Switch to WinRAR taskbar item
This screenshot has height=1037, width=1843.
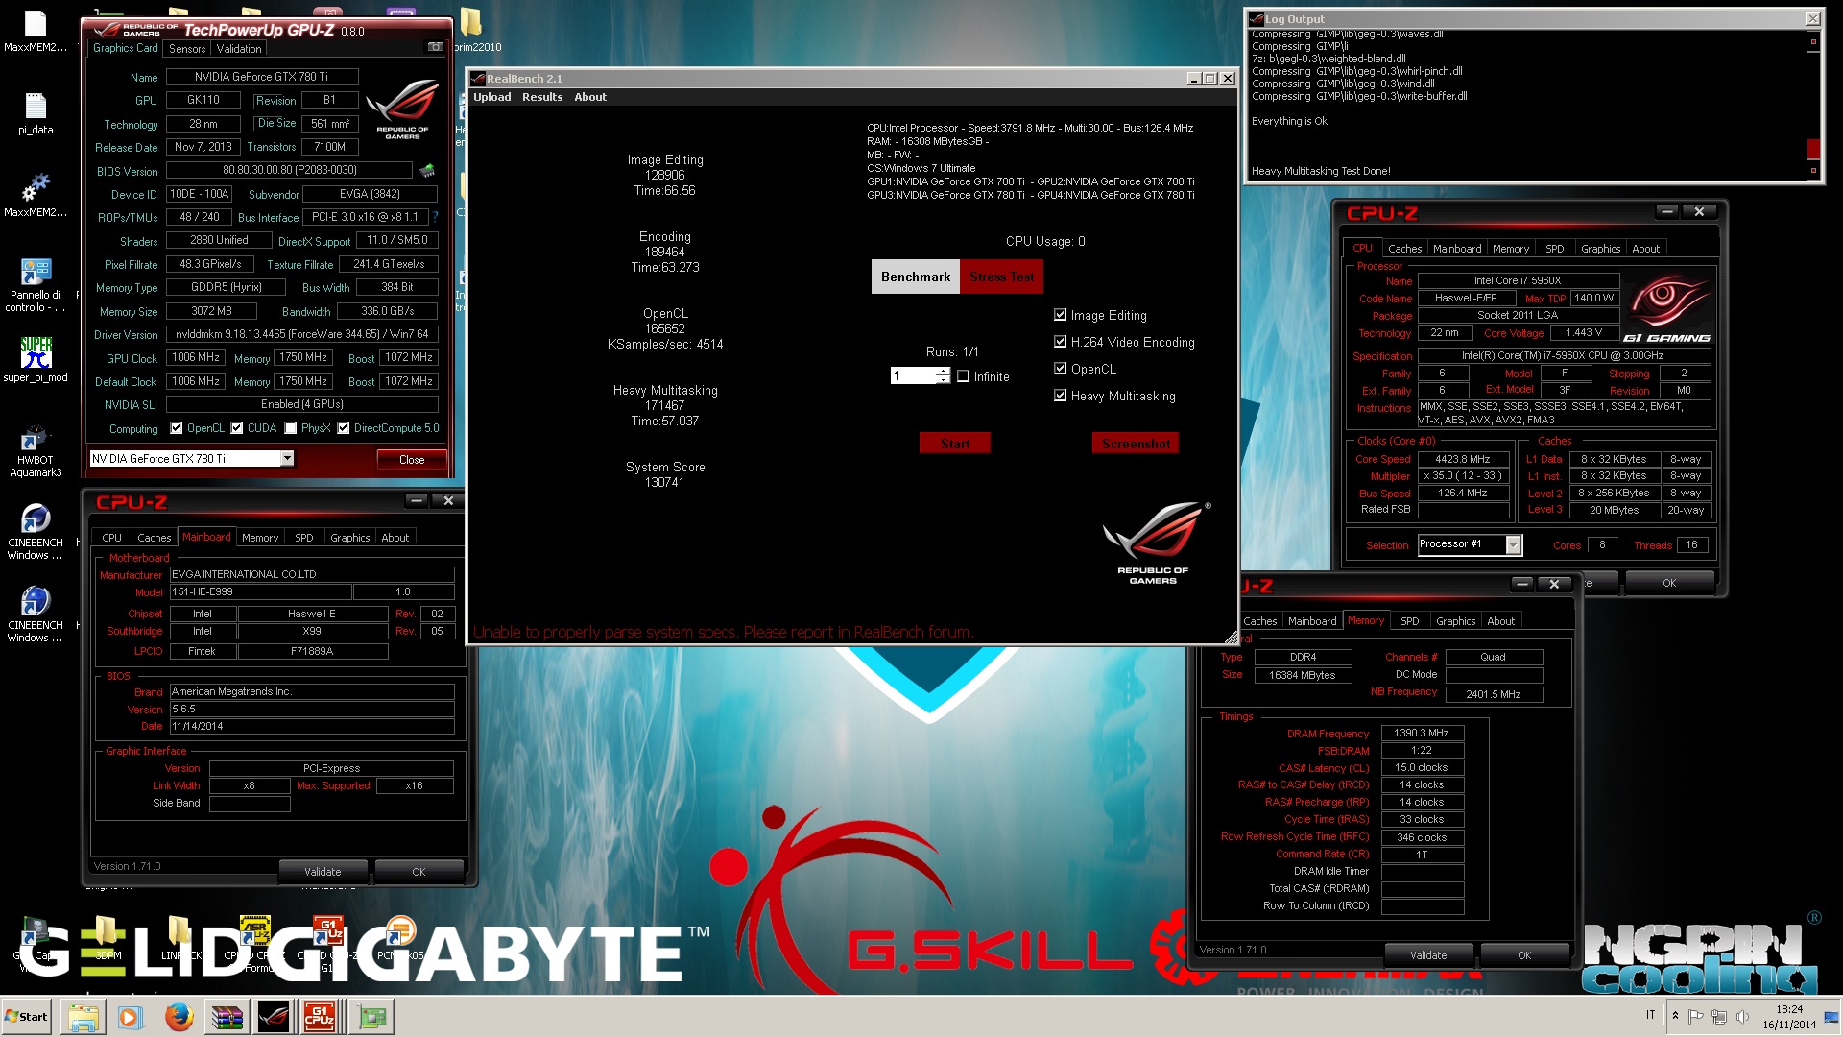(x=227, y=1017)
